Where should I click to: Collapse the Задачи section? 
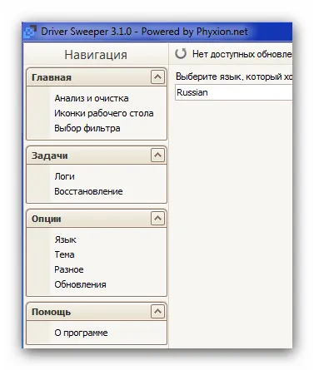(157, 155)
